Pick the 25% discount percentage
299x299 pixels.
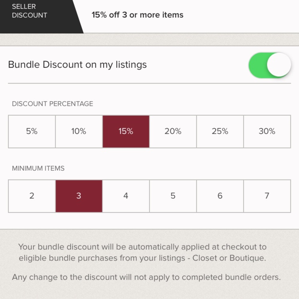(220, 132)
